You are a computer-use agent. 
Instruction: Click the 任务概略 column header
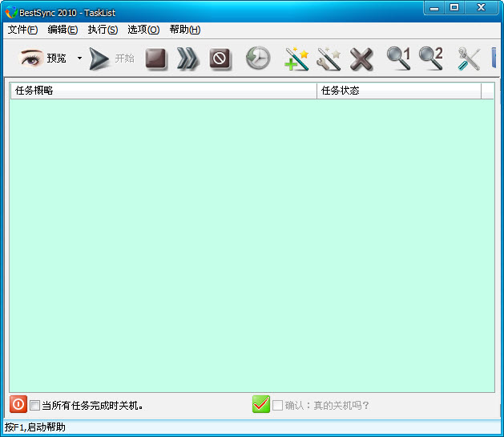coord(163,91)
